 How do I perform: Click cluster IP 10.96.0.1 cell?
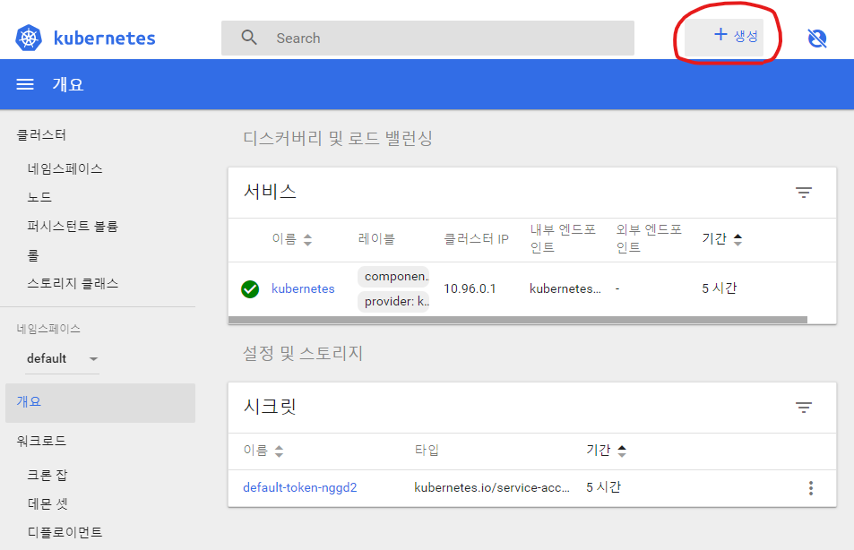tap(470, 288)
